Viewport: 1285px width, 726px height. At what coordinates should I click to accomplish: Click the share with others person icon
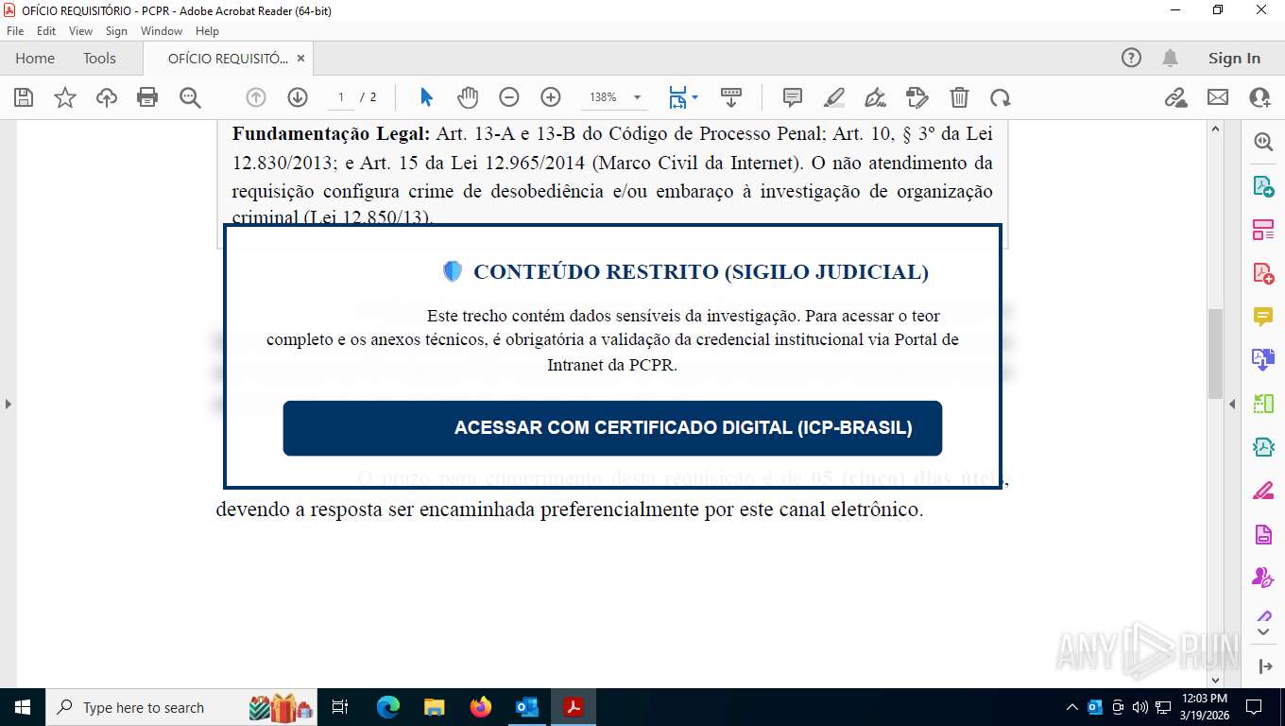pos(1259,97)
